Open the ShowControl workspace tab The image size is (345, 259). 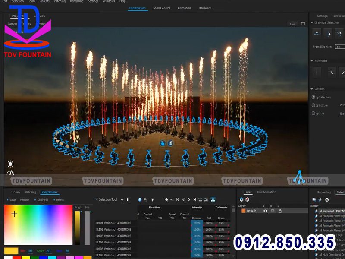pos(161,8)
